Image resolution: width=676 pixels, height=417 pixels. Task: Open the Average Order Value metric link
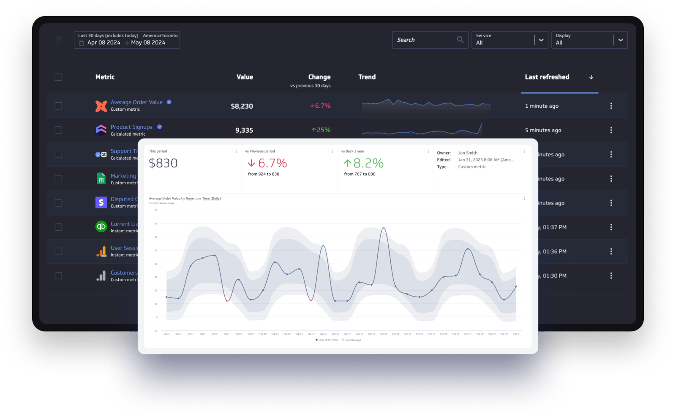tap(136, 102)
